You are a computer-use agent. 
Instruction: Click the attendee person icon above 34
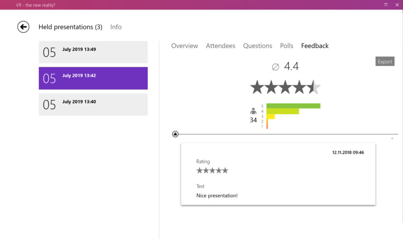[253, 111]
